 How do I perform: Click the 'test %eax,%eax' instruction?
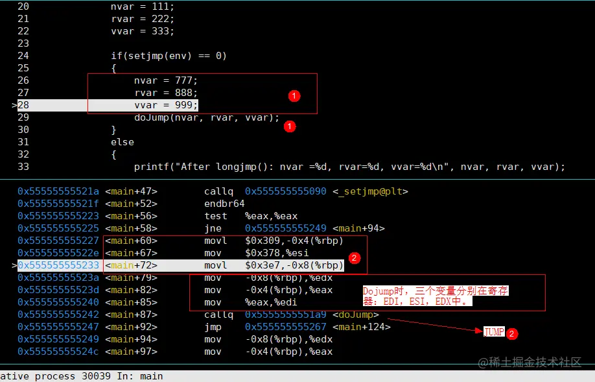[x=251, y=216]
